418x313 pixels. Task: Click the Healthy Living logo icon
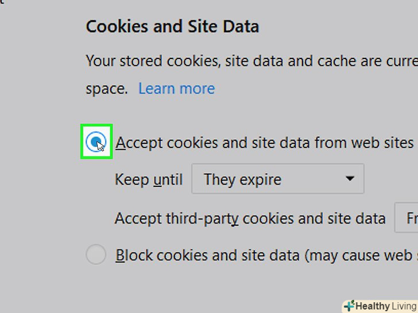pos(349,306)
